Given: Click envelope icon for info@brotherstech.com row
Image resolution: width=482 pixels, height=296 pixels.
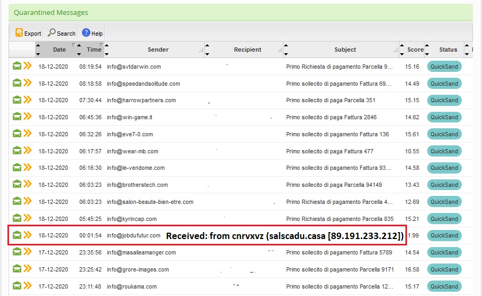Looking at the screenshot, I should point(17,184).
